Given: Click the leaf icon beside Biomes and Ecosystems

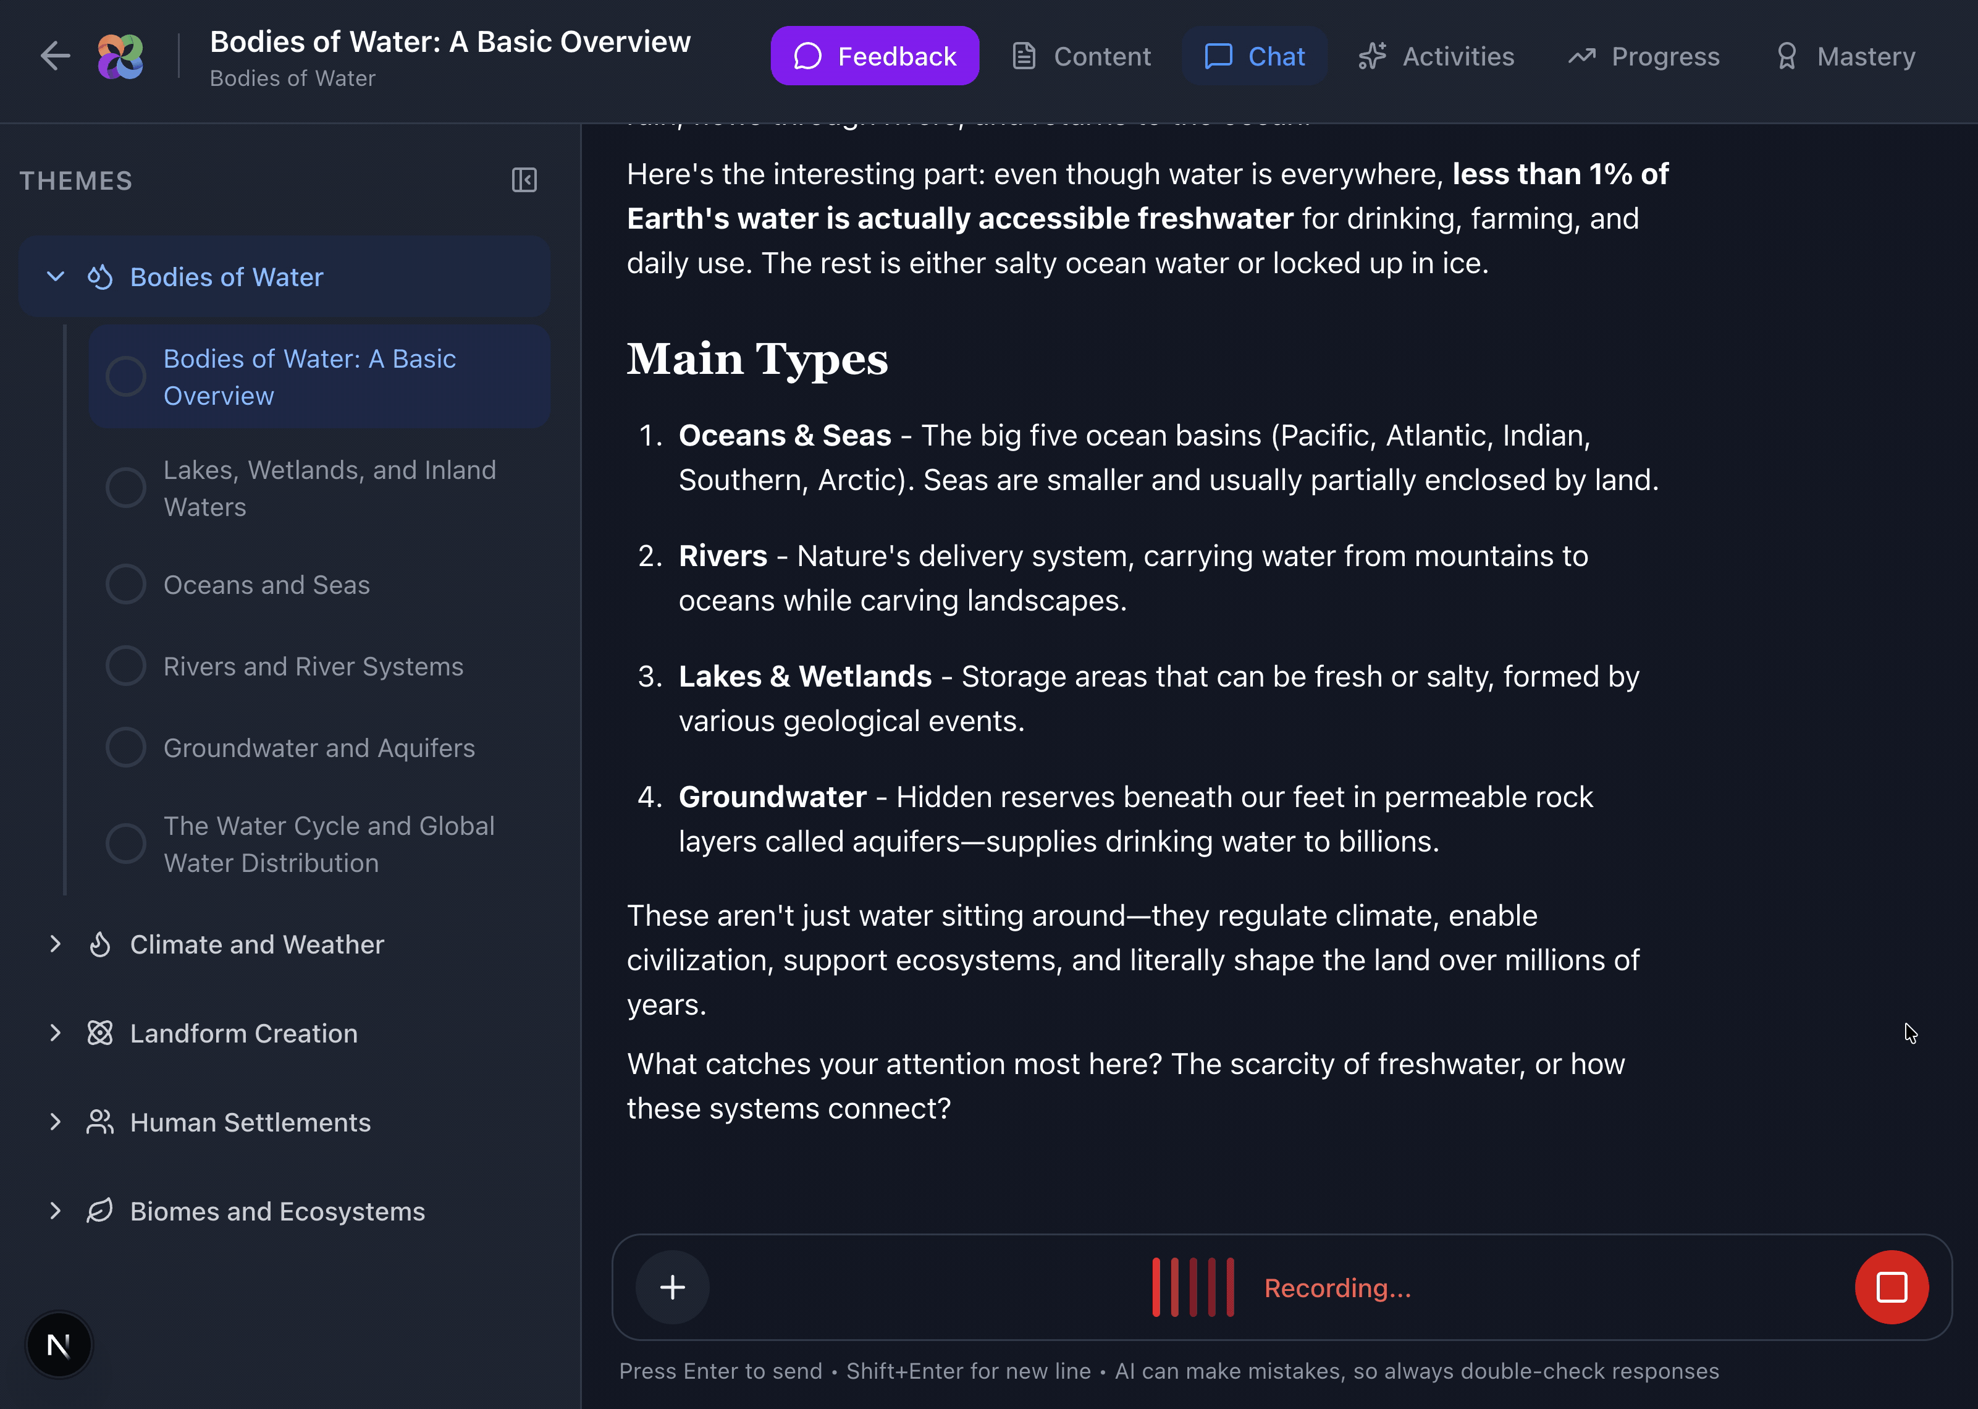Looking at the screenshot, I should (x=99, y=1211).
